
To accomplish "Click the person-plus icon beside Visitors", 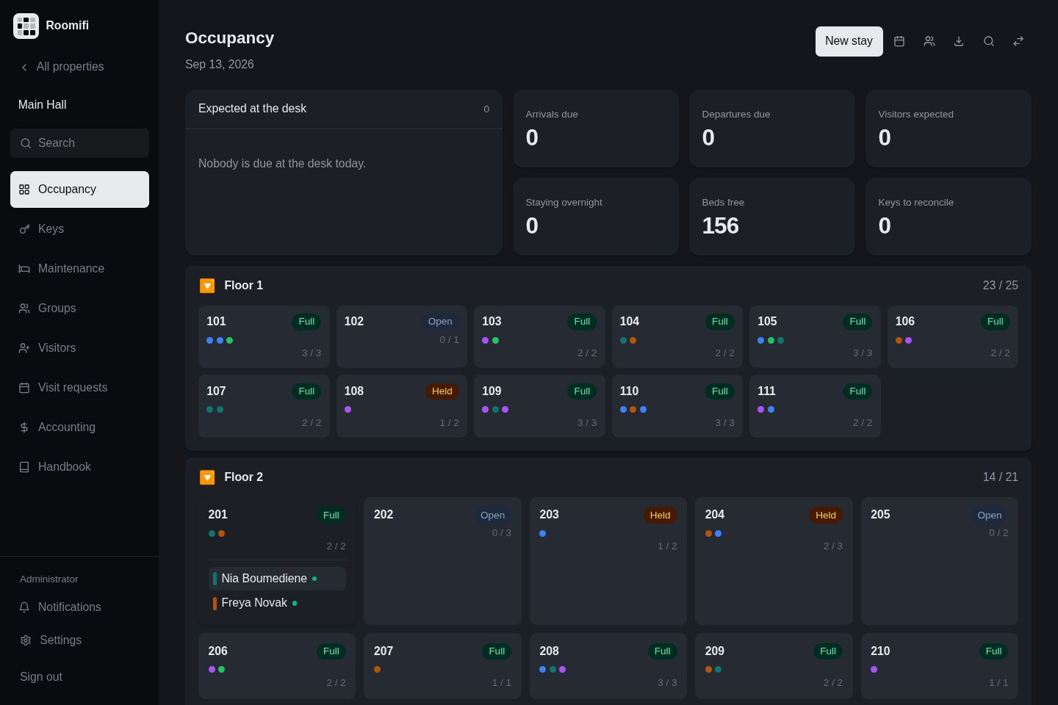I will (x=24, y=348).
